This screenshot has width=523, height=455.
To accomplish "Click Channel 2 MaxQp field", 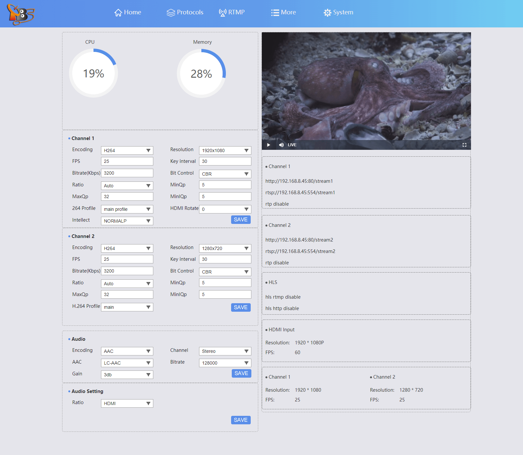I will [127, 294].
